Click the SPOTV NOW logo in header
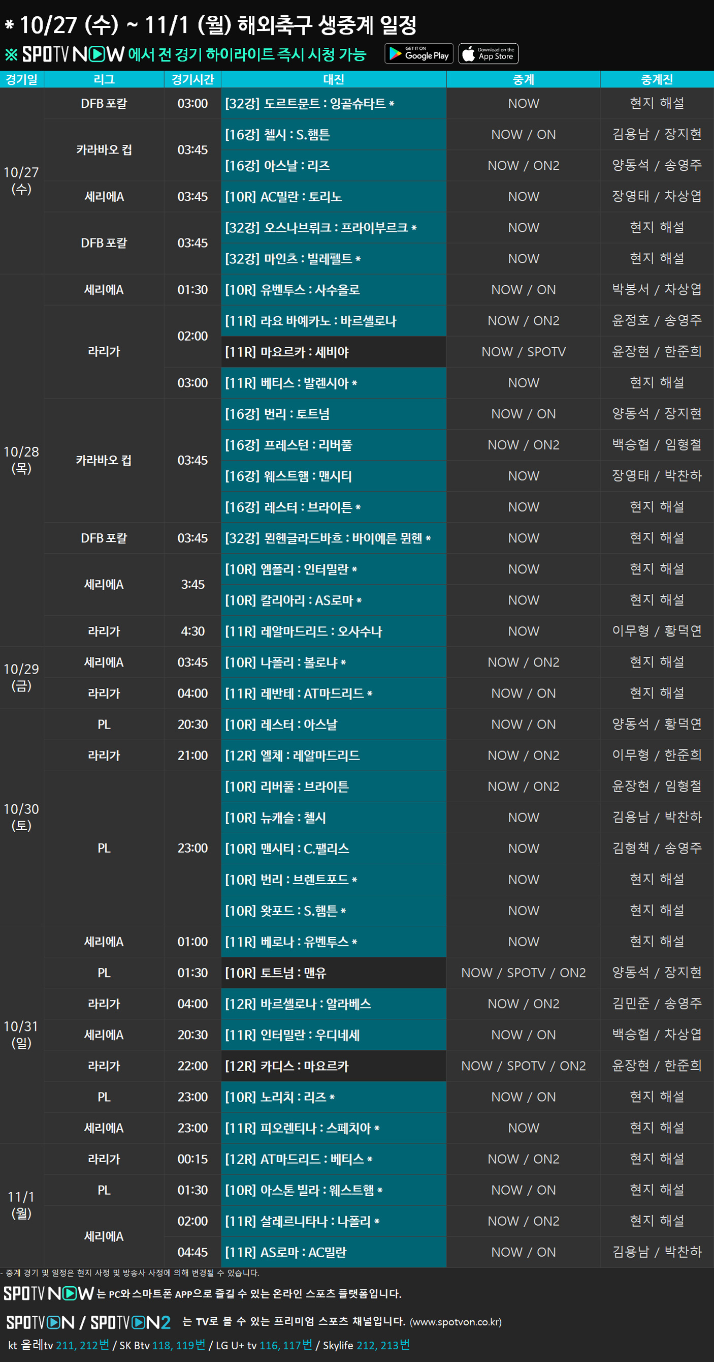This screenshot has height=1362, width=714. coord(73,54)
